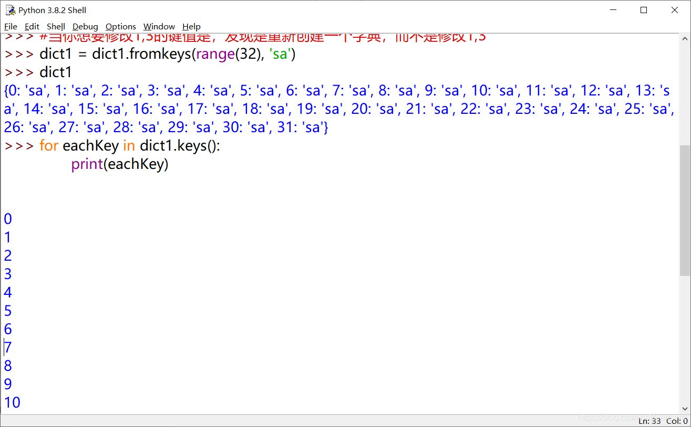Click the print(eachKey) statement
691x427 pixels.
coord(120,164)
